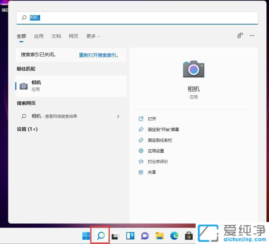Switch to the 全部 tab
The width and height of the screenshot is (269, 244).
tap(21, 36)
